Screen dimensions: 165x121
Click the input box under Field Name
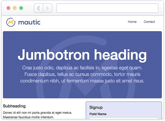click(x=124, y=118)
